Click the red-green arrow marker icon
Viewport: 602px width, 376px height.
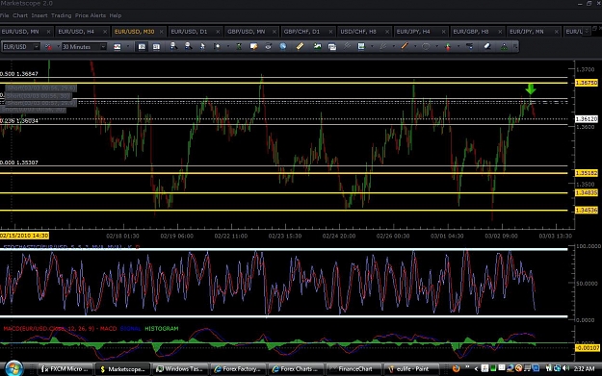[x=448, y=46]
